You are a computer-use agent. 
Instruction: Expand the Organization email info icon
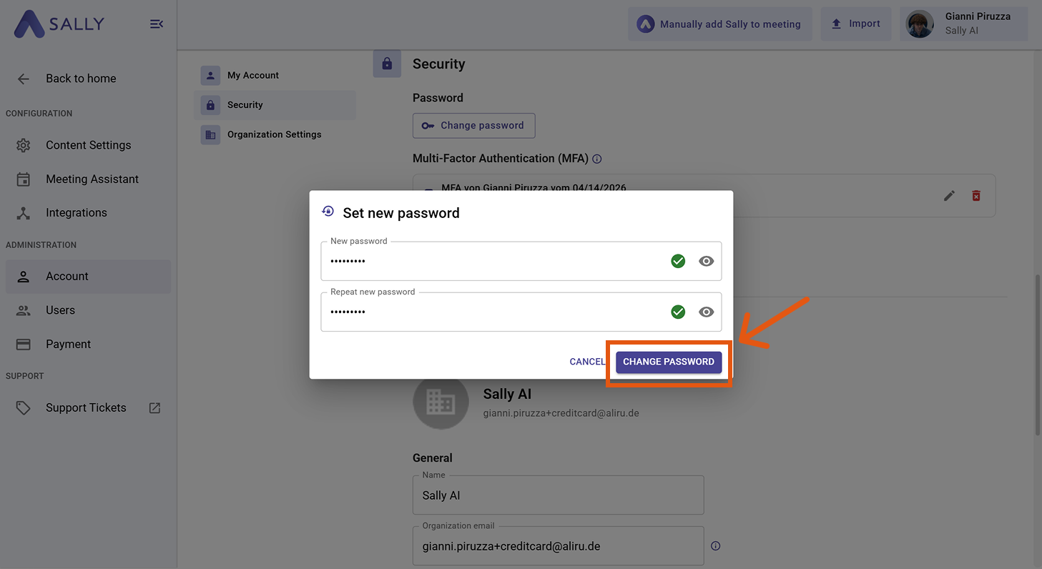[x=715, y=545]
